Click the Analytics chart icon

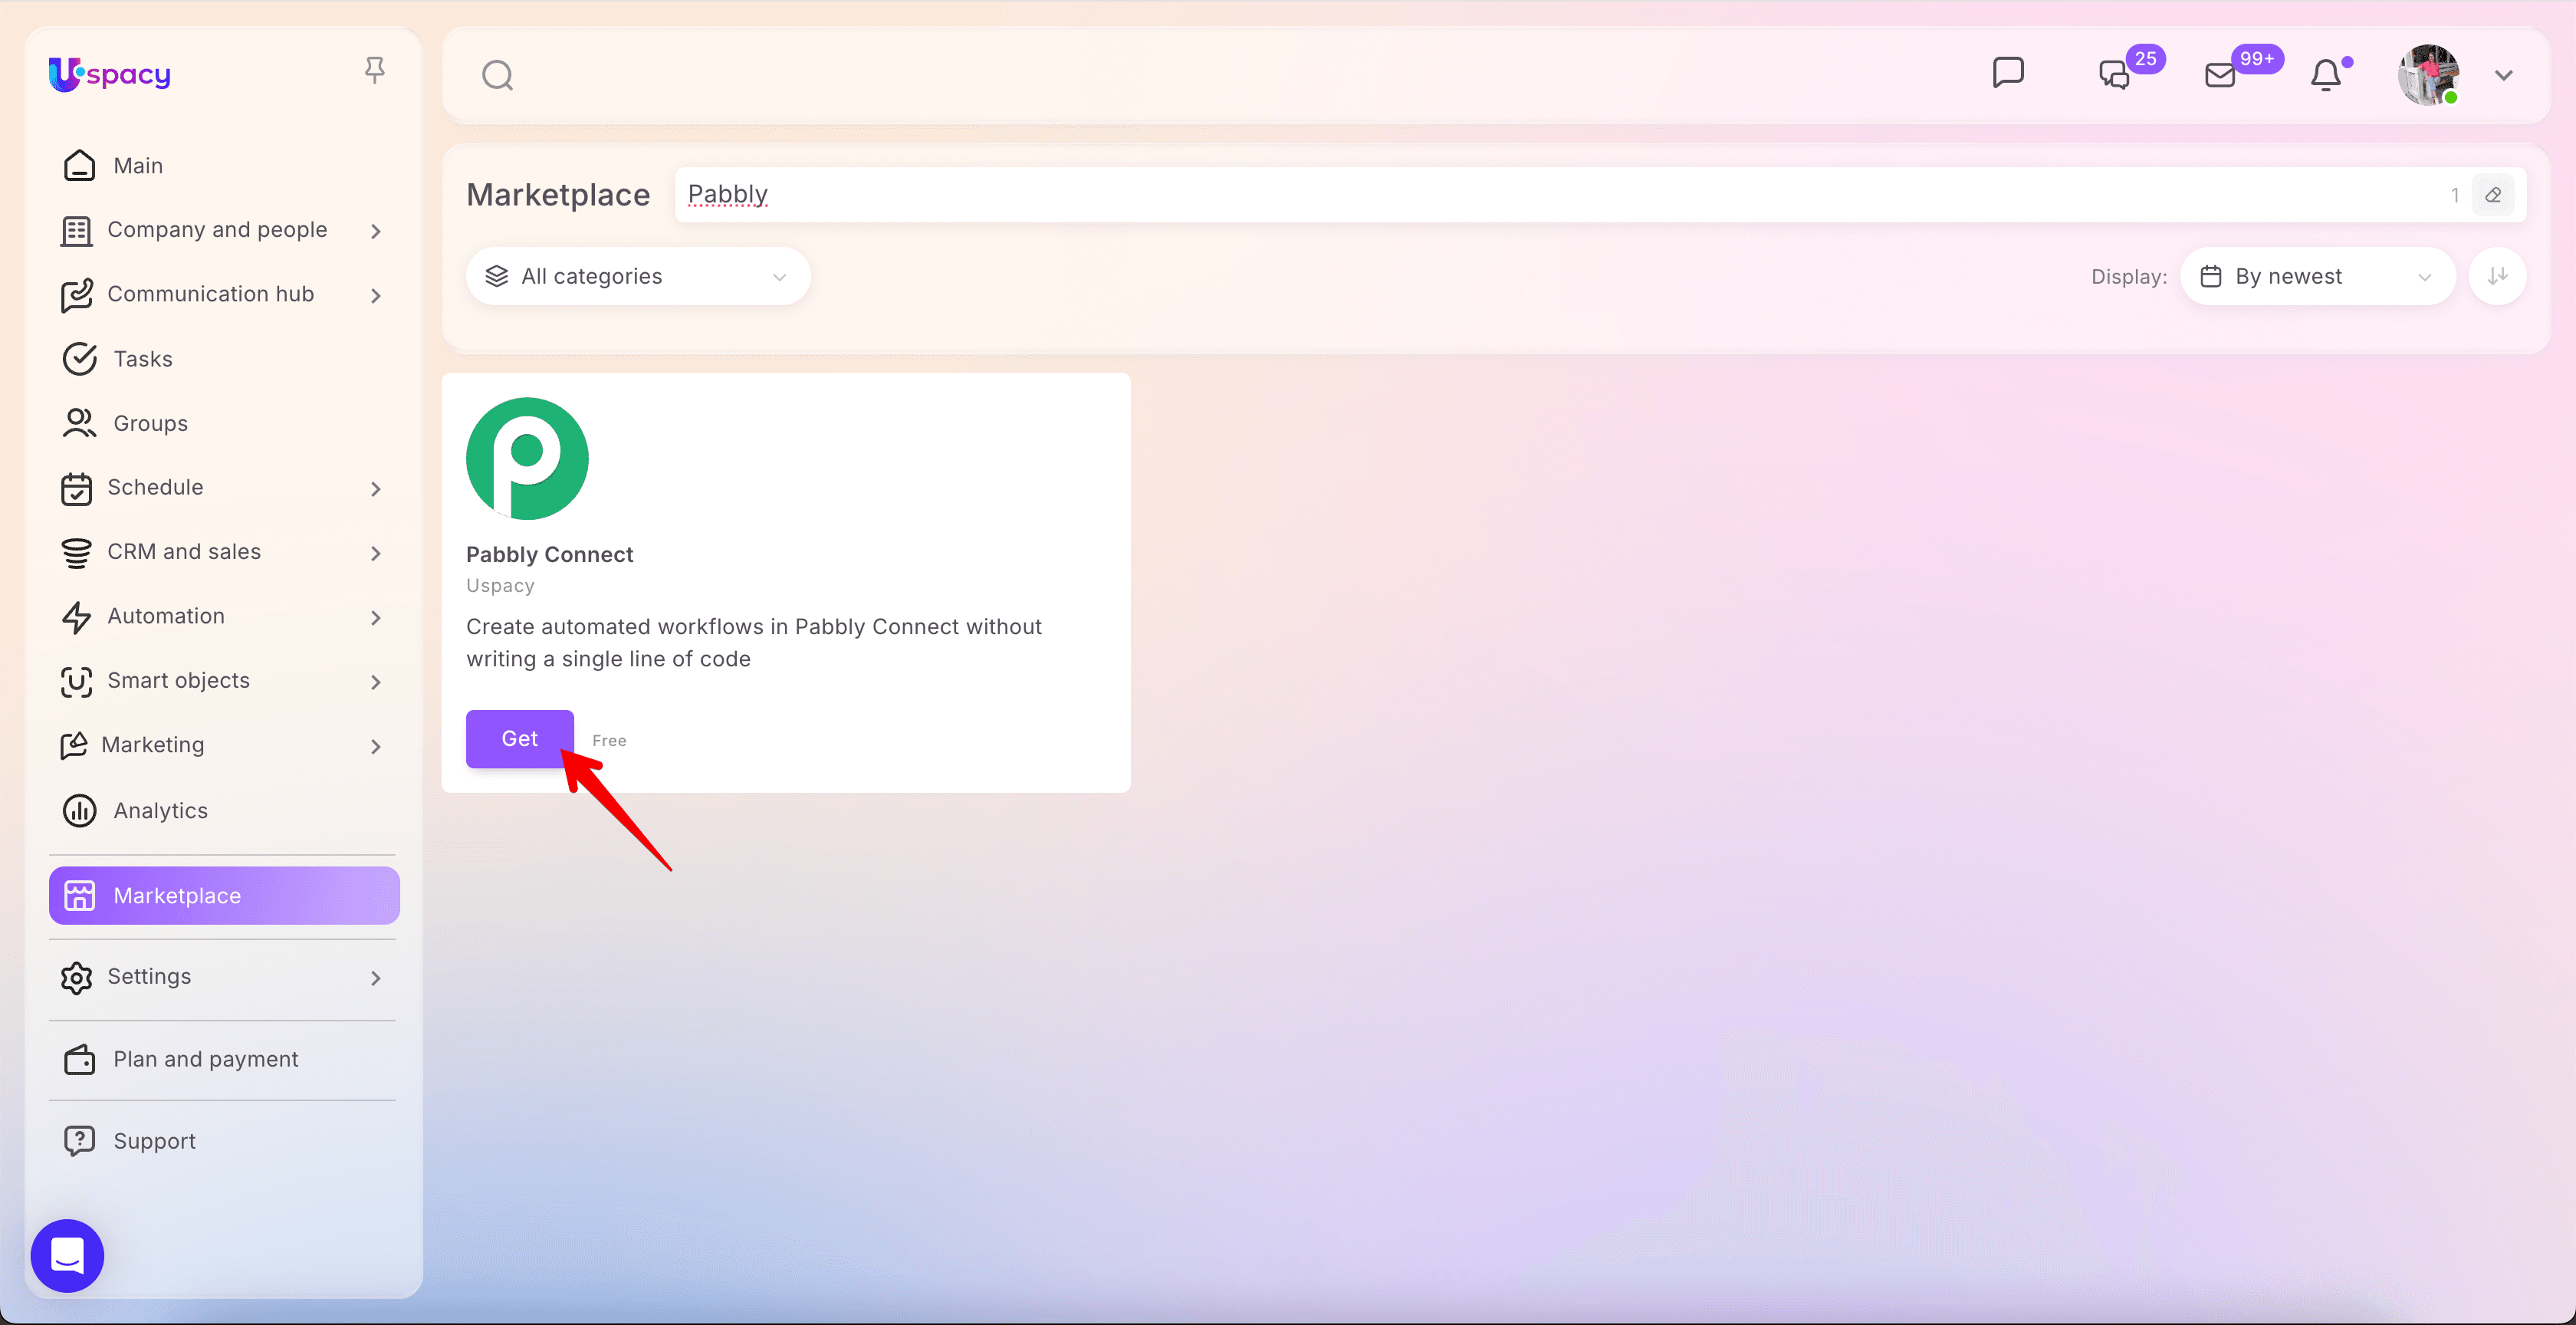(79, 810)
